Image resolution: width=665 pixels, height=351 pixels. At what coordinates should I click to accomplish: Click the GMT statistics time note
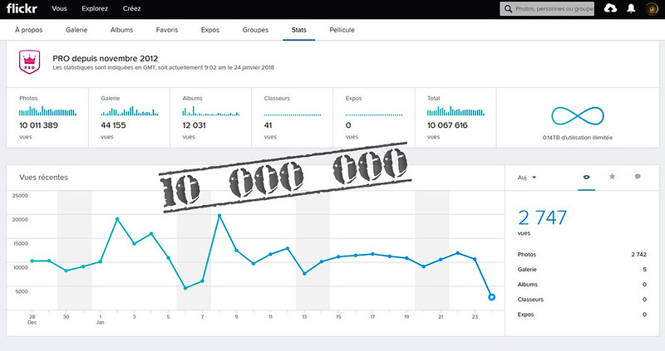pyautogui.click(x=163, y=68)
